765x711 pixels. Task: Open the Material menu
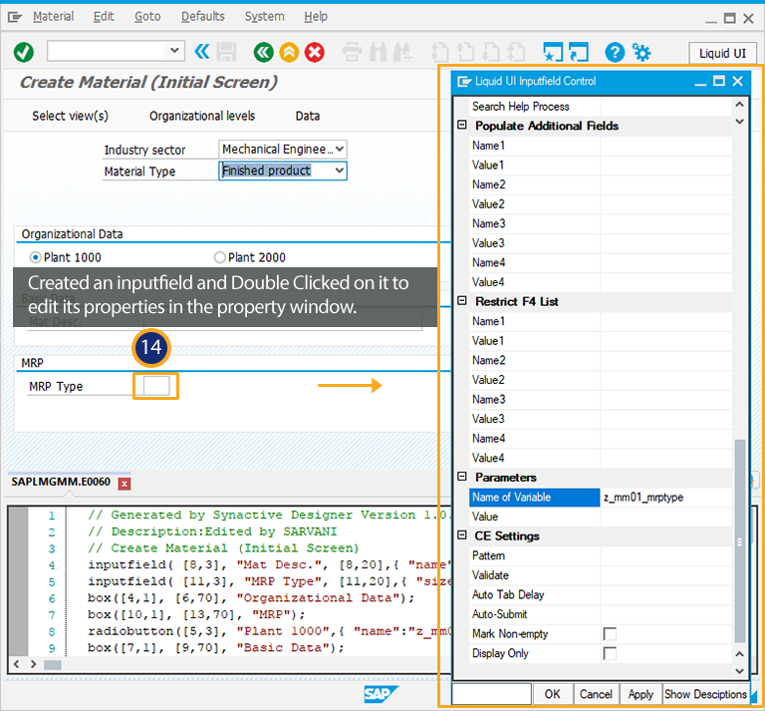53,17
